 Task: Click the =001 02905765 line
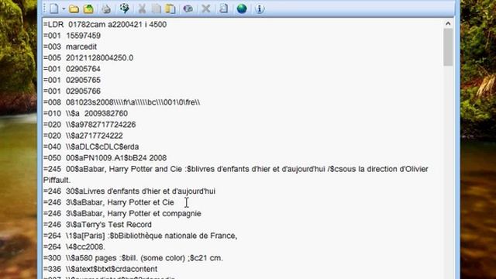click(72, 80)
